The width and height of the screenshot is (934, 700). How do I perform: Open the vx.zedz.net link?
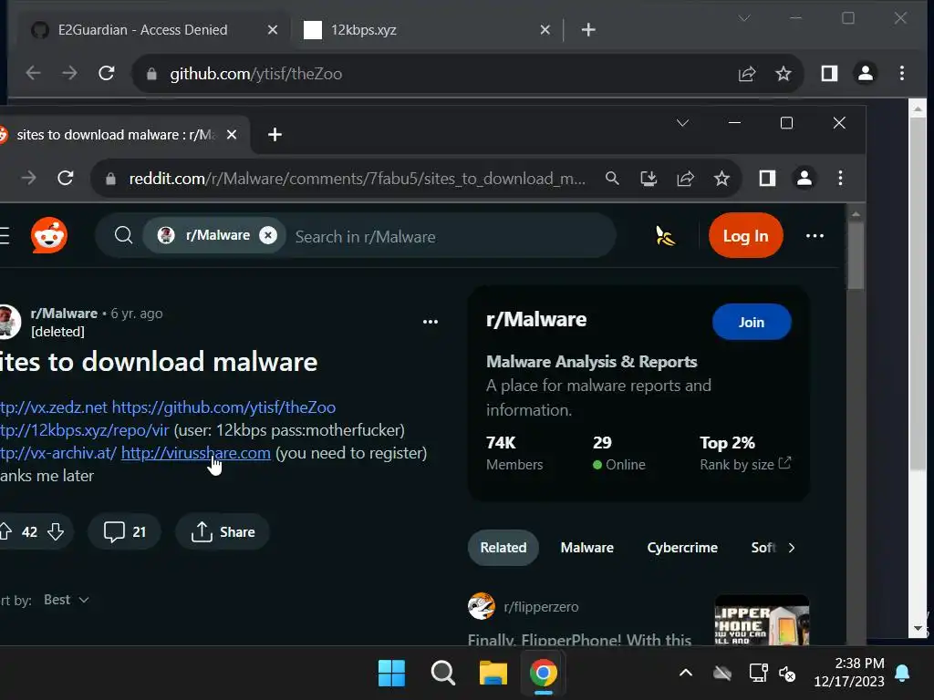click(54, 407)
